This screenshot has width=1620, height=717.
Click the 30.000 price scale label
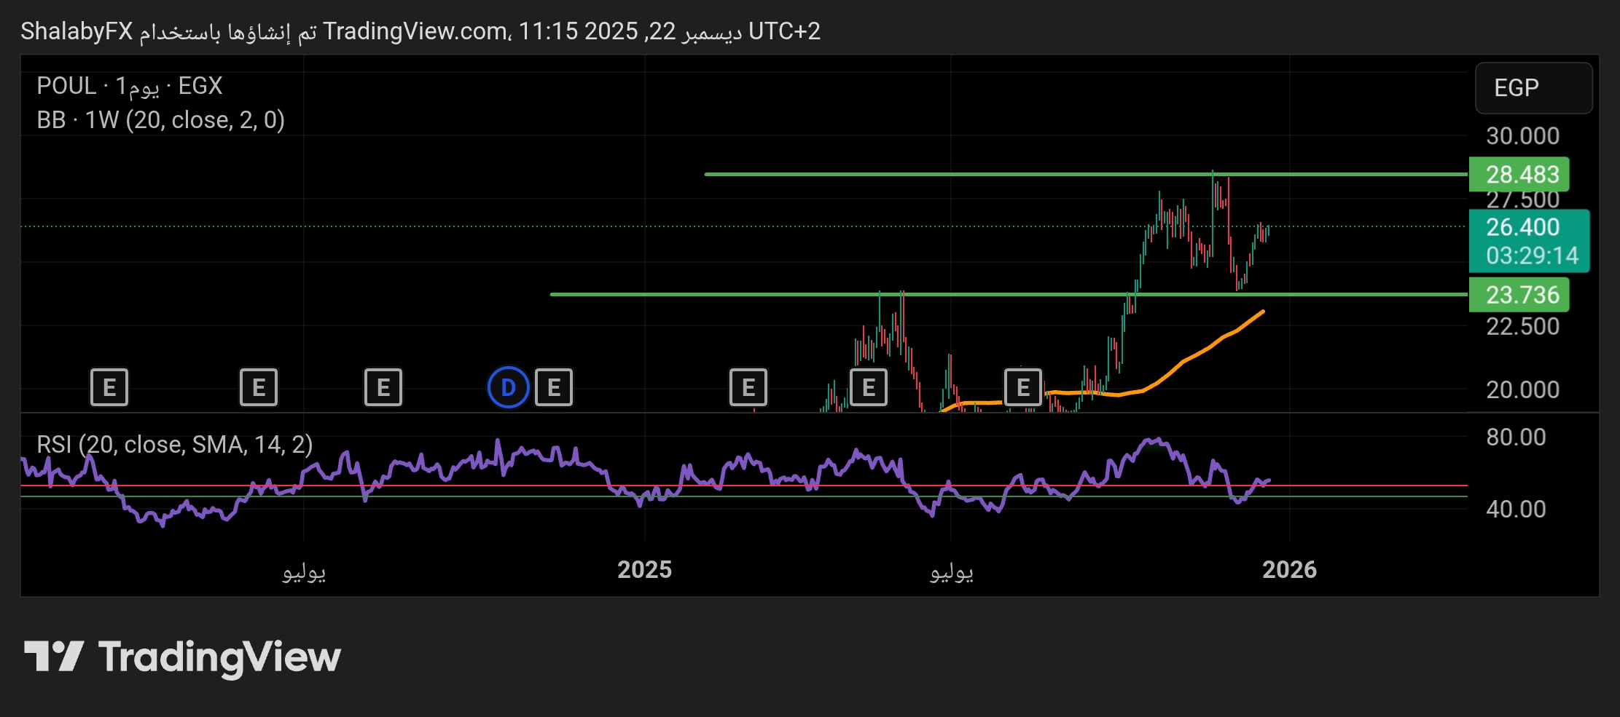coord(1522,136)
